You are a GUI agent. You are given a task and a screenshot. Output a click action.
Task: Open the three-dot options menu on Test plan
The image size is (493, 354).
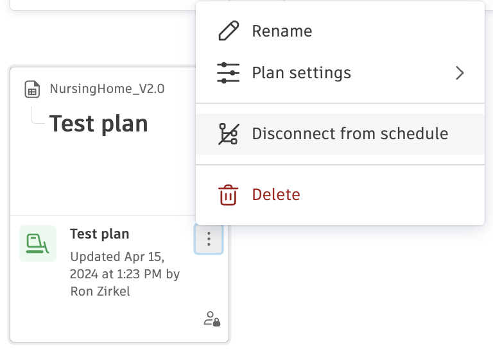[x=209, y=240]
